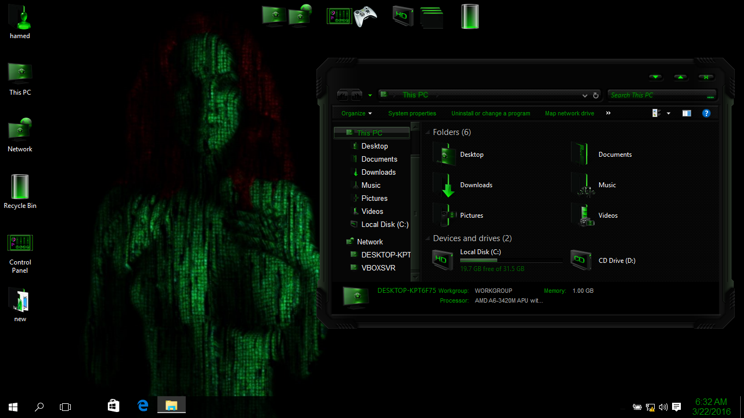Click System properties in the command bar
This screenshot has width=744, height=418.
click(412, 113)
